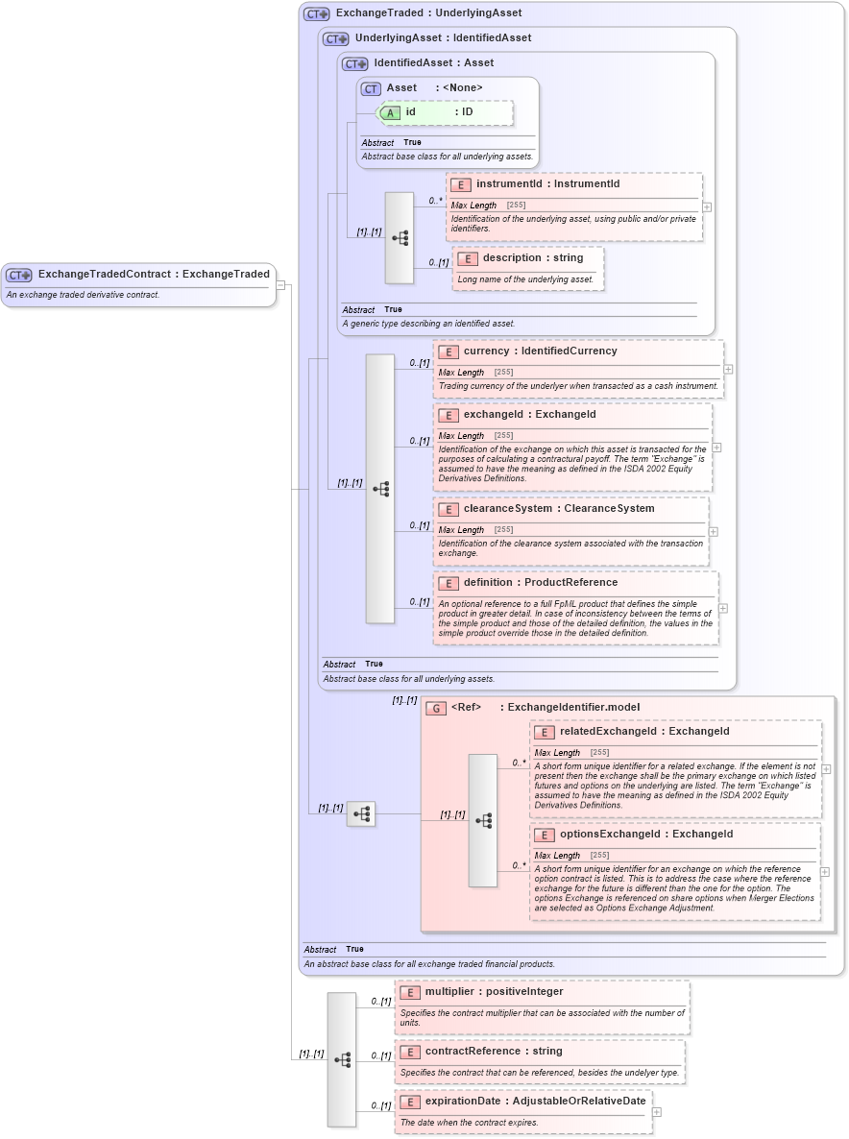Click 'A generic type describing an identified asset.'

tap(428, 324)
